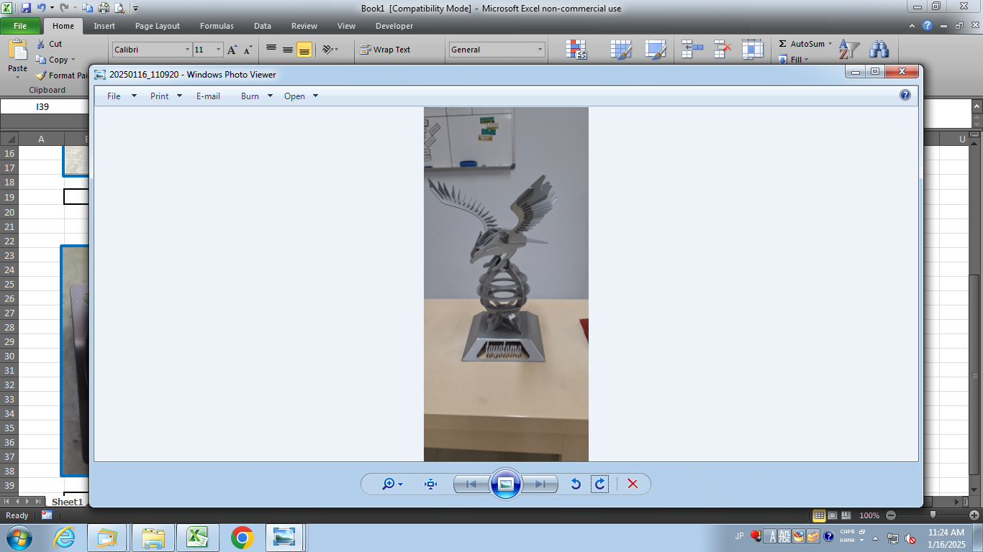This screenshot has height=552, width=983.
Task: Switch to Page Break Preview in status bar
Action: [x=846, y=515]
